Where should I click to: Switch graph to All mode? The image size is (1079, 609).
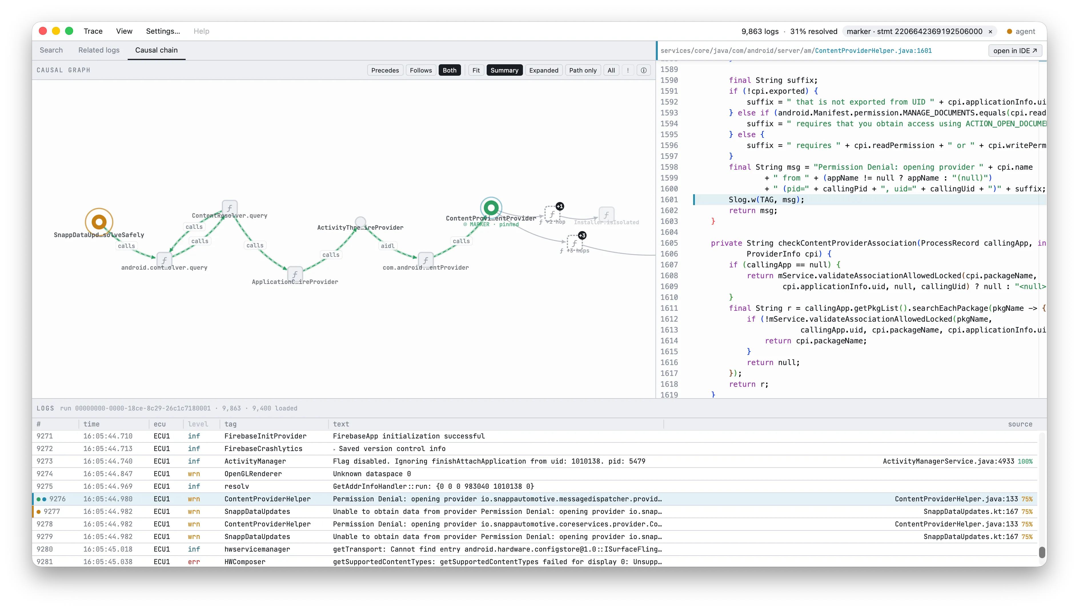(611, 70)
